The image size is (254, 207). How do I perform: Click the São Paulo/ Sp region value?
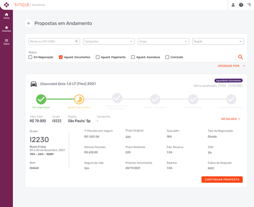coord(79,121)
